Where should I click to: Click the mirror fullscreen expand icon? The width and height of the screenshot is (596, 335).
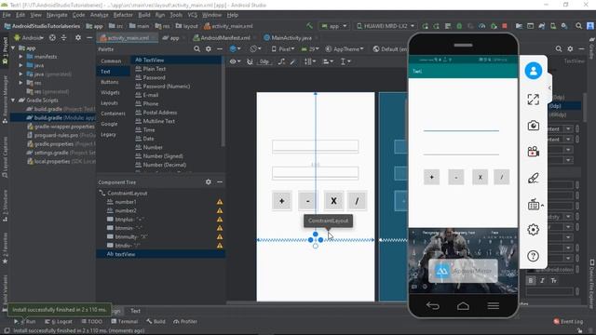coord(534,100)
